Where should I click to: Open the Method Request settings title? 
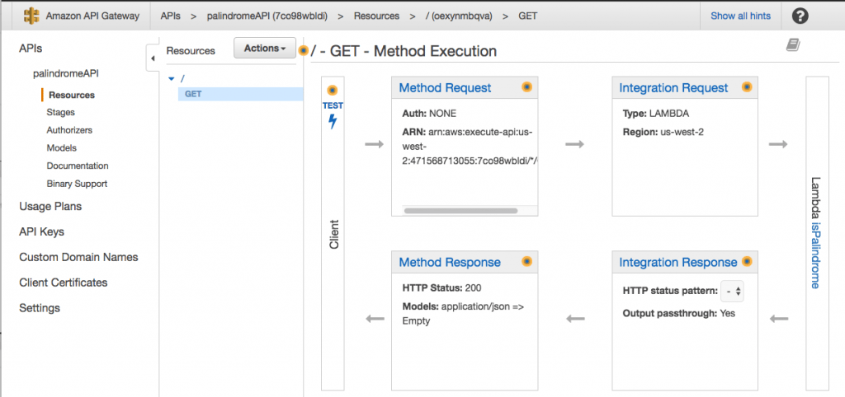(x=445, y=88)
